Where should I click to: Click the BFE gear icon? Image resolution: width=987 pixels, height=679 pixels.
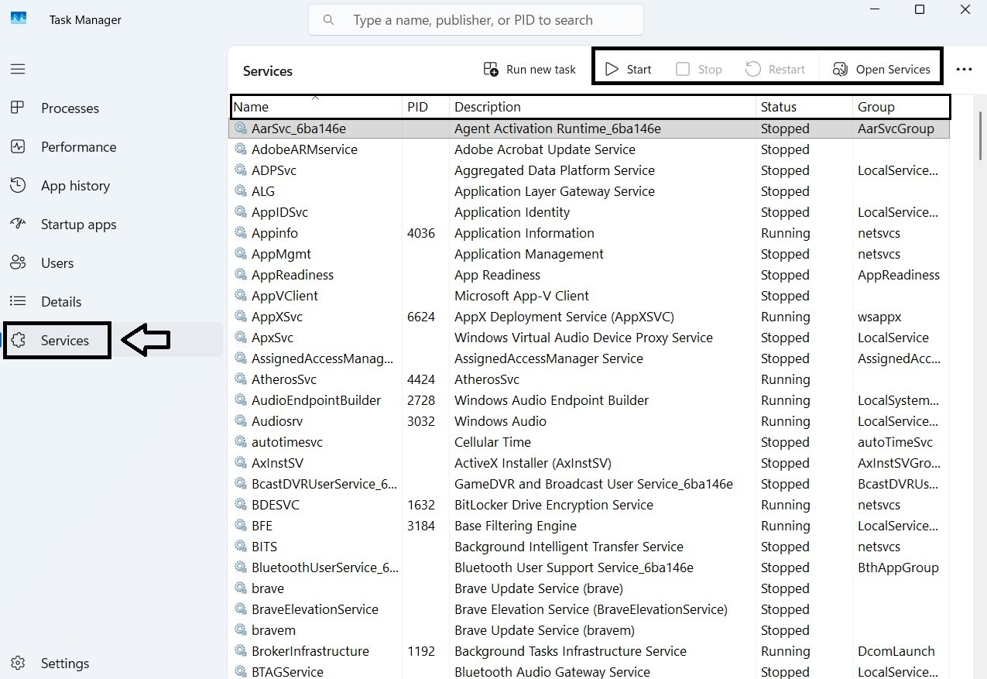click(x=241, y=526)
